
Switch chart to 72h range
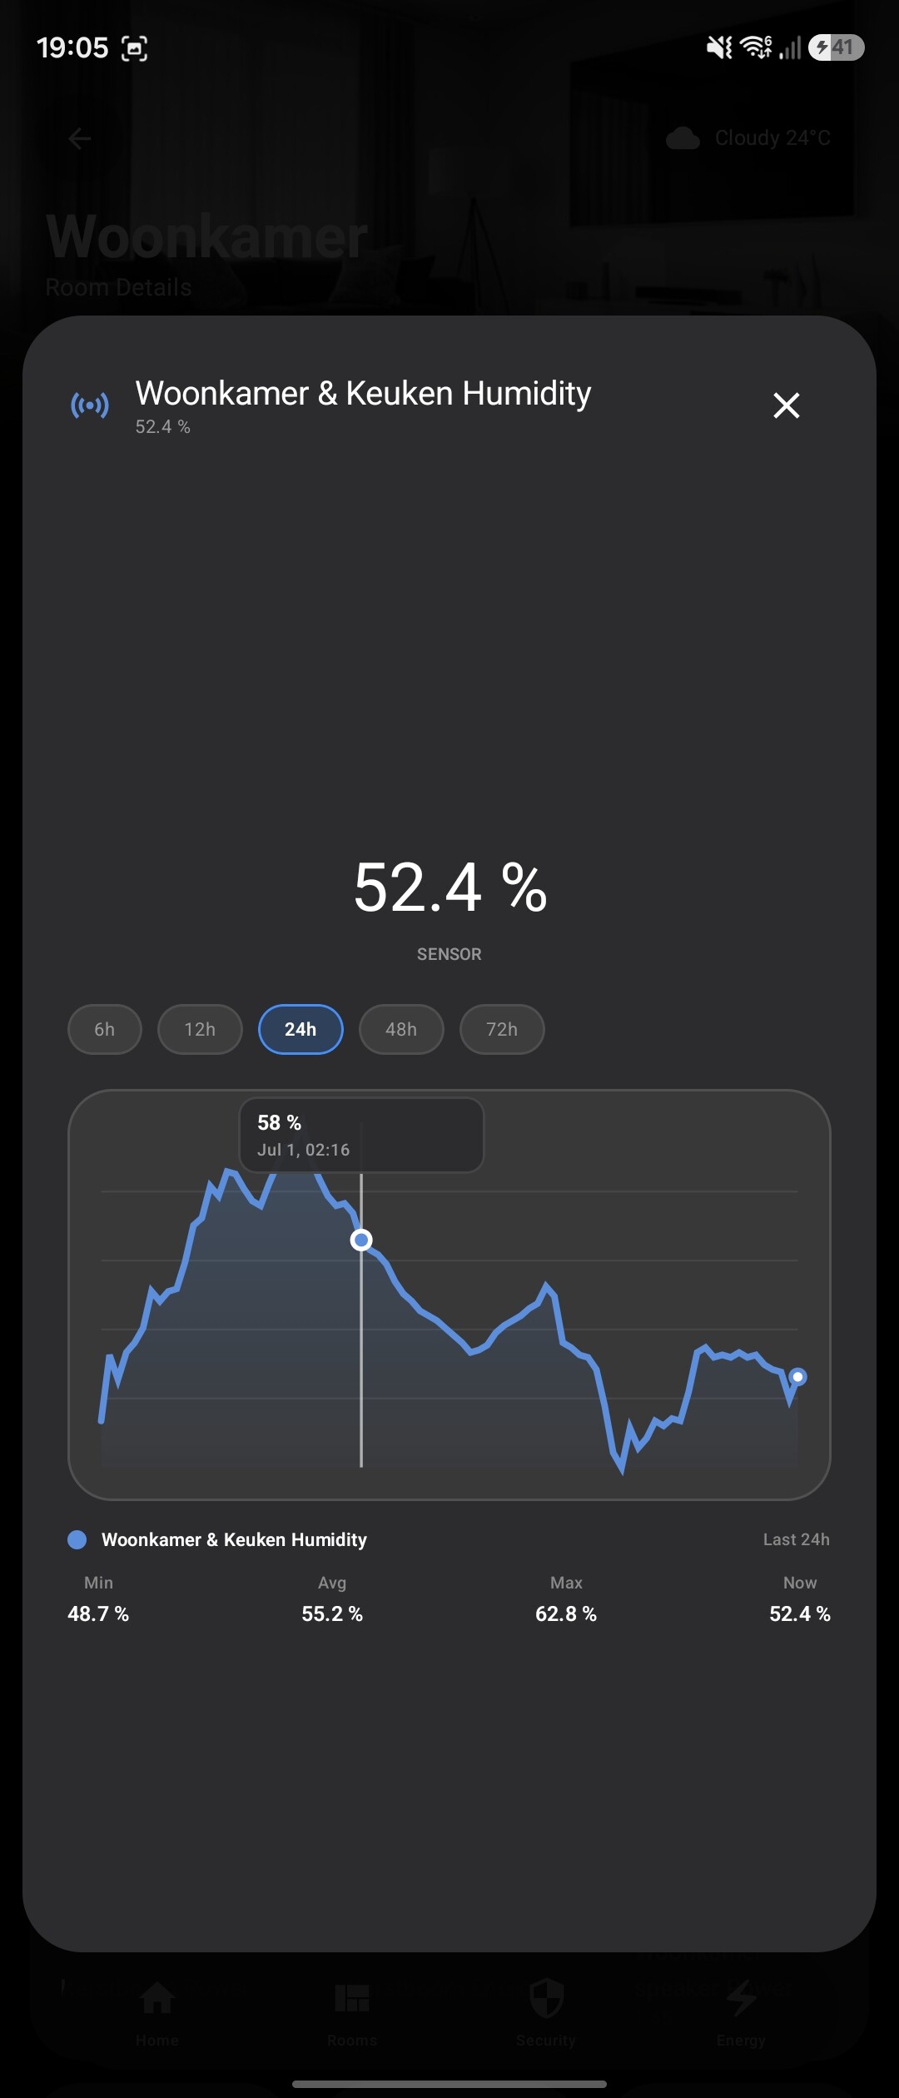[x=502, y=1030]
